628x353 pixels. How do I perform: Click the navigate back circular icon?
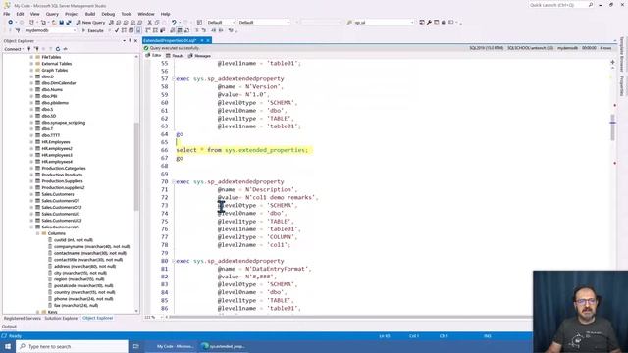(x=11, y=23)
